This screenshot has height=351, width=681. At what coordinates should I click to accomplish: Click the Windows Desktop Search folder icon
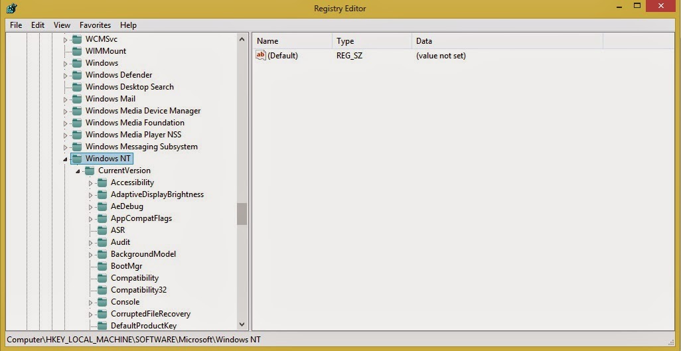[x=77, y=87]
